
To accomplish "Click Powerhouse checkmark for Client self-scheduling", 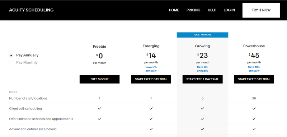I will [x=254, y=108].
